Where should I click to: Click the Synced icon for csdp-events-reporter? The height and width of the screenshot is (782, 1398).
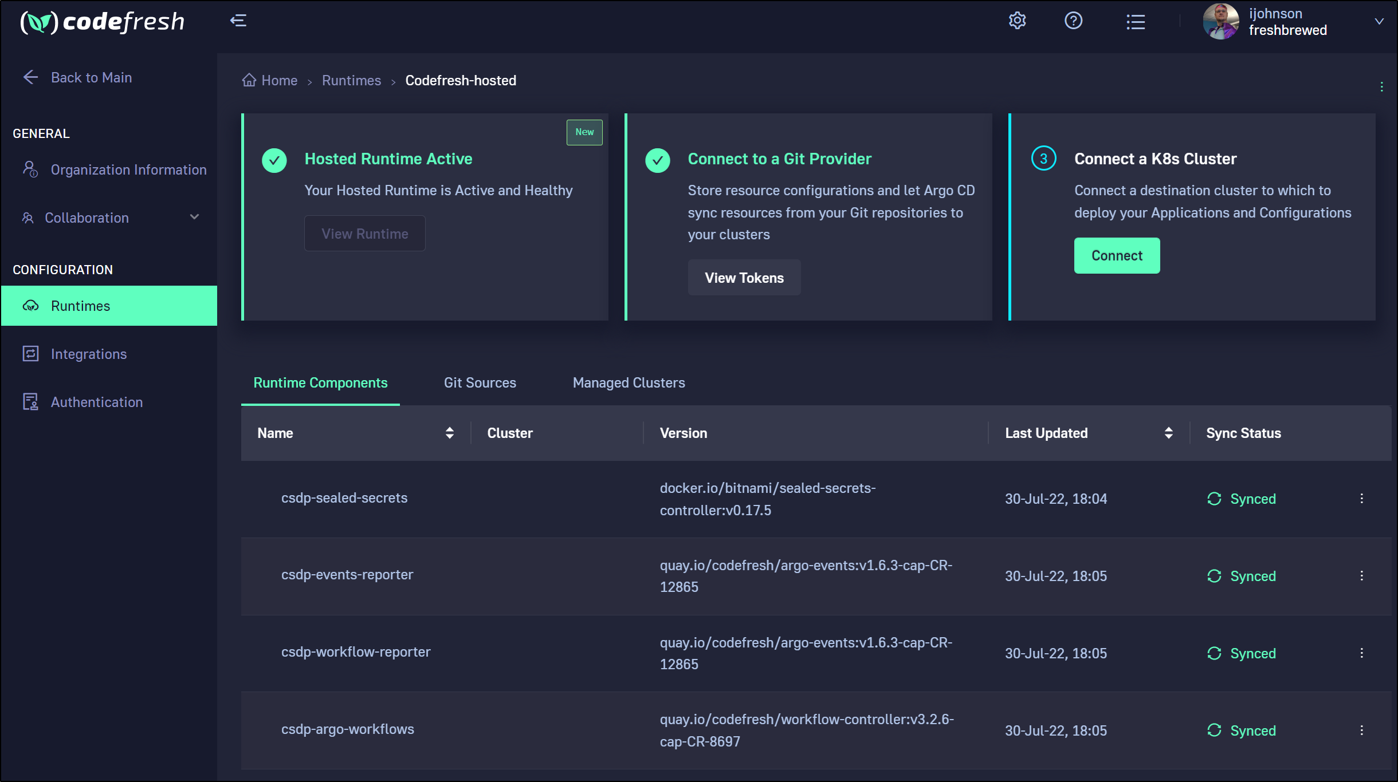(x=1214, y=576)
